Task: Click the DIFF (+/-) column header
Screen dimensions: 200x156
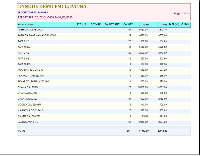Action: (174, 24)
